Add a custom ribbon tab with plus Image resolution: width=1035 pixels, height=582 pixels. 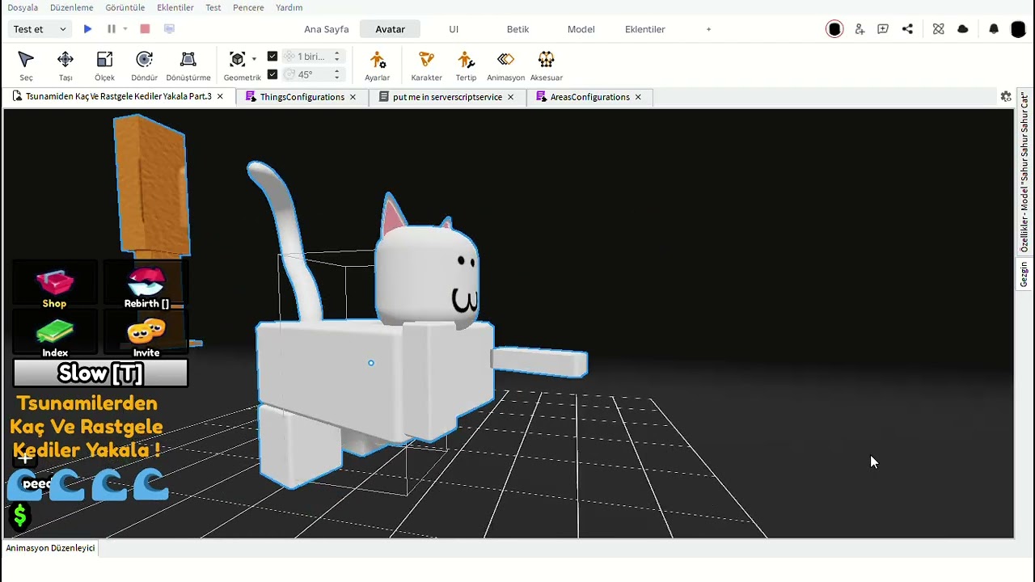(x=708, y=29)
